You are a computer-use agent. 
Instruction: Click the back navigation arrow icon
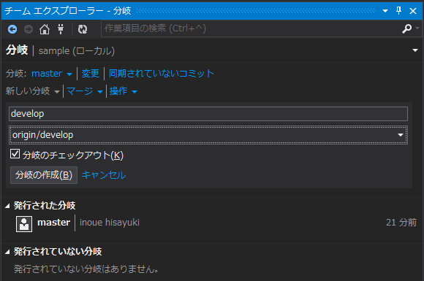point(12,29)
